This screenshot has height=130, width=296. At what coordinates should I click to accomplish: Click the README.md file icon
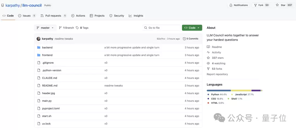[39, 86]
